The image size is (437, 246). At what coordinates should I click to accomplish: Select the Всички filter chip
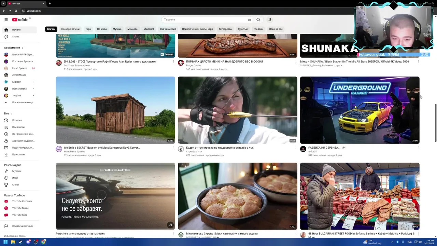tap(51, 29)
